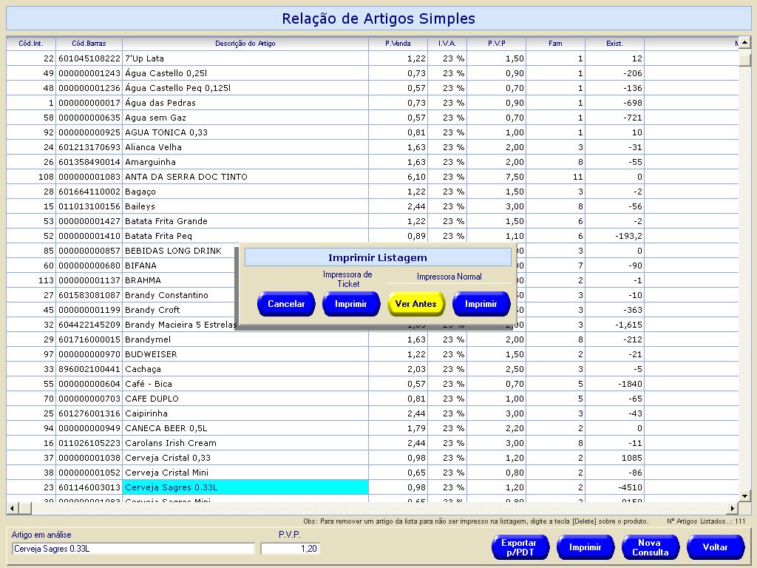Start a Nova Consulta

(650, 547)
